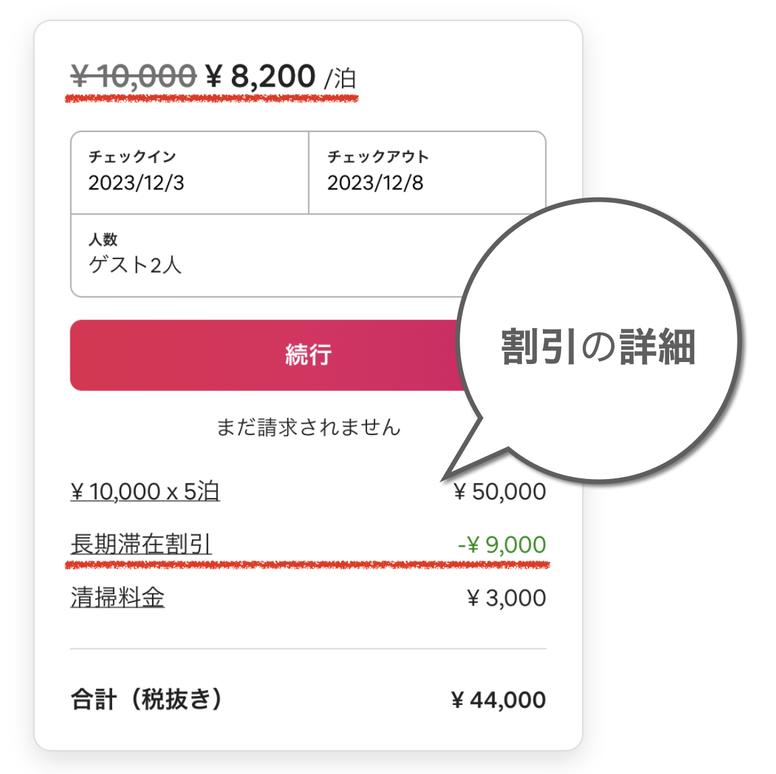Image resolution: width=776 pixels, height=774 pixels.
Task: Click the check-in date 2023/12/3
Action: (x=136, y=183)
